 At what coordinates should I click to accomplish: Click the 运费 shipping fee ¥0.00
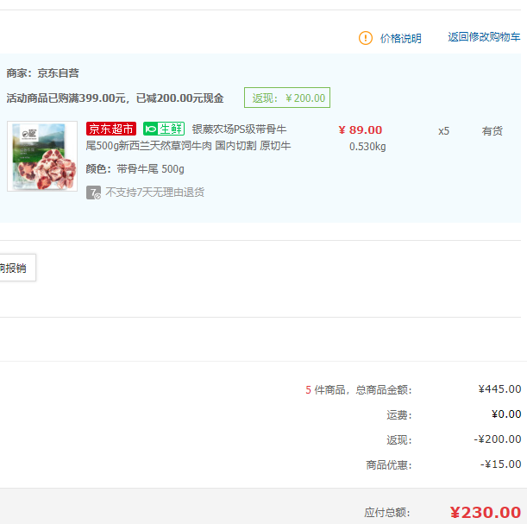[506, 414]
